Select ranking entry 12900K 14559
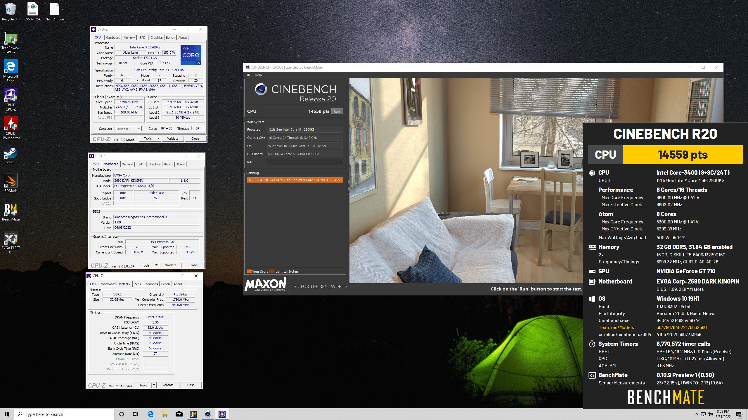 [x=295, y=180]
